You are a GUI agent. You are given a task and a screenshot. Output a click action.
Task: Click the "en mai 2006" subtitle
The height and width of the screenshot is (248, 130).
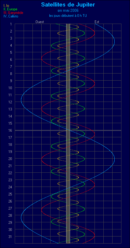tap(68, 11)
